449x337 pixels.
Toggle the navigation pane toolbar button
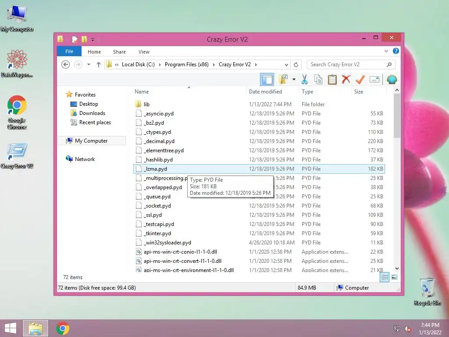click(267, 79)
